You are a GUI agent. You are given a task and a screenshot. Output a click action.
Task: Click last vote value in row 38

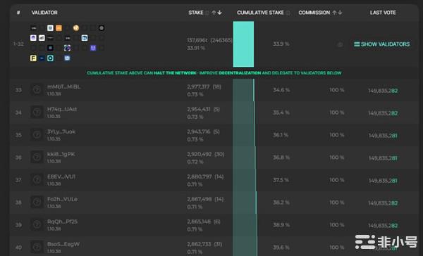(383, 203)
